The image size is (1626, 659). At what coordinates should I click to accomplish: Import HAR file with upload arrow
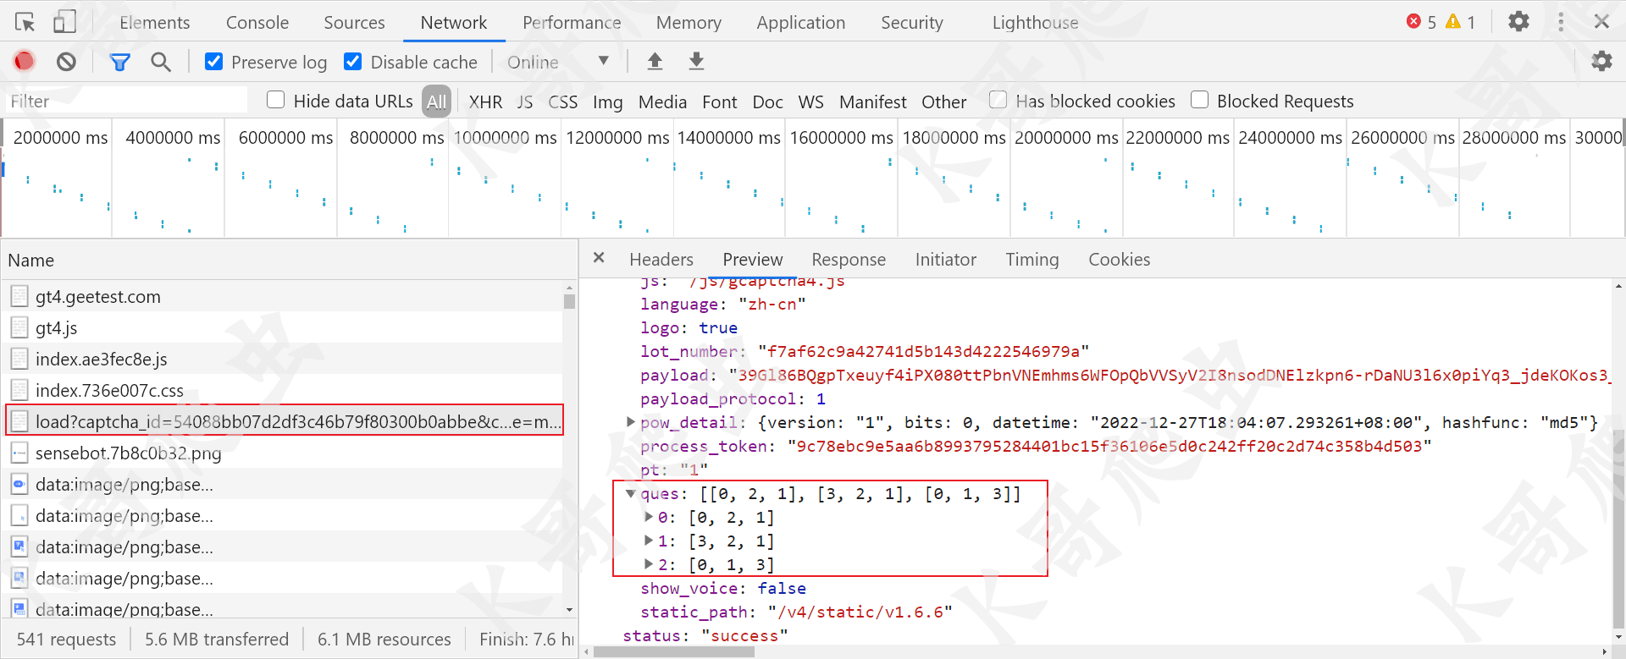coord(655,61)
